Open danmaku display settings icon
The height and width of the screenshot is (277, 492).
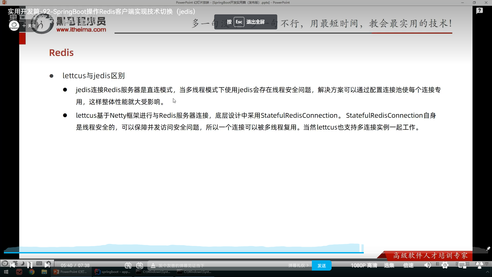(x=140, y=265)
